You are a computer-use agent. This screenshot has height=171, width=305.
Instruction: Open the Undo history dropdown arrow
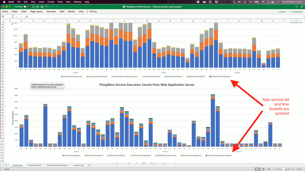point(49,7)
